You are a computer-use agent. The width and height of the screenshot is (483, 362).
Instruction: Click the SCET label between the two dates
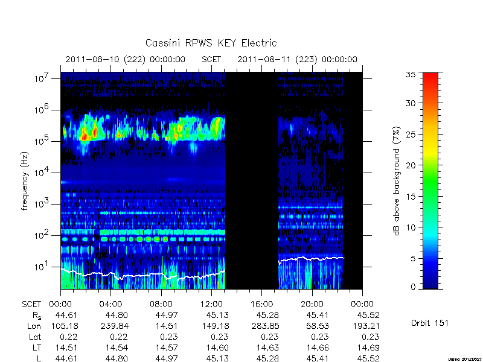(x=211, y=59)
